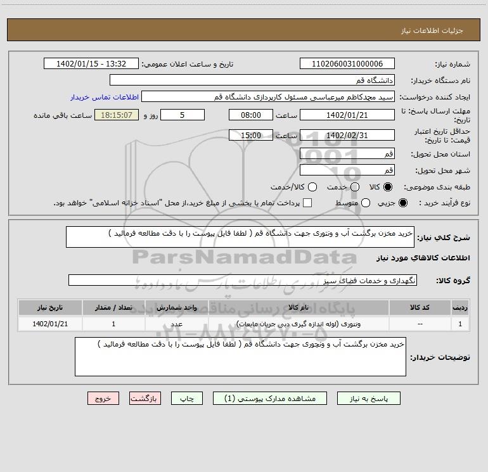
Task: Choose the جزیی purchase type radio
Action: (402, 203)
